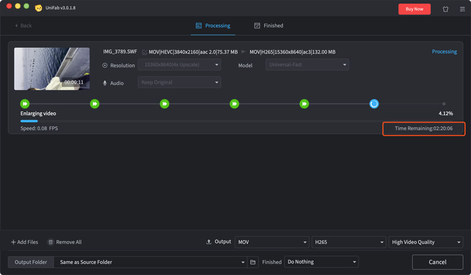Click the blue enlarging progress bar

tap(29, 121)
